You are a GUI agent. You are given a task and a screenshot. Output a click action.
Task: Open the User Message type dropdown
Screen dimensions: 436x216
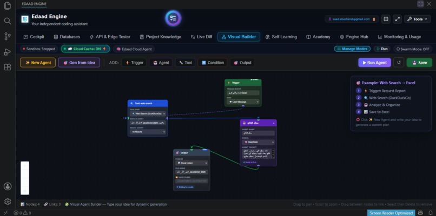coord(243,102)
